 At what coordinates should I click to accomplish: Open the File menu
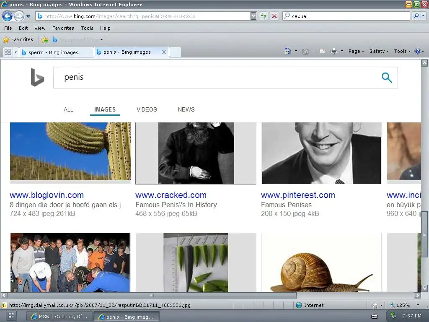pyautogui.click(x=8, y=28)
